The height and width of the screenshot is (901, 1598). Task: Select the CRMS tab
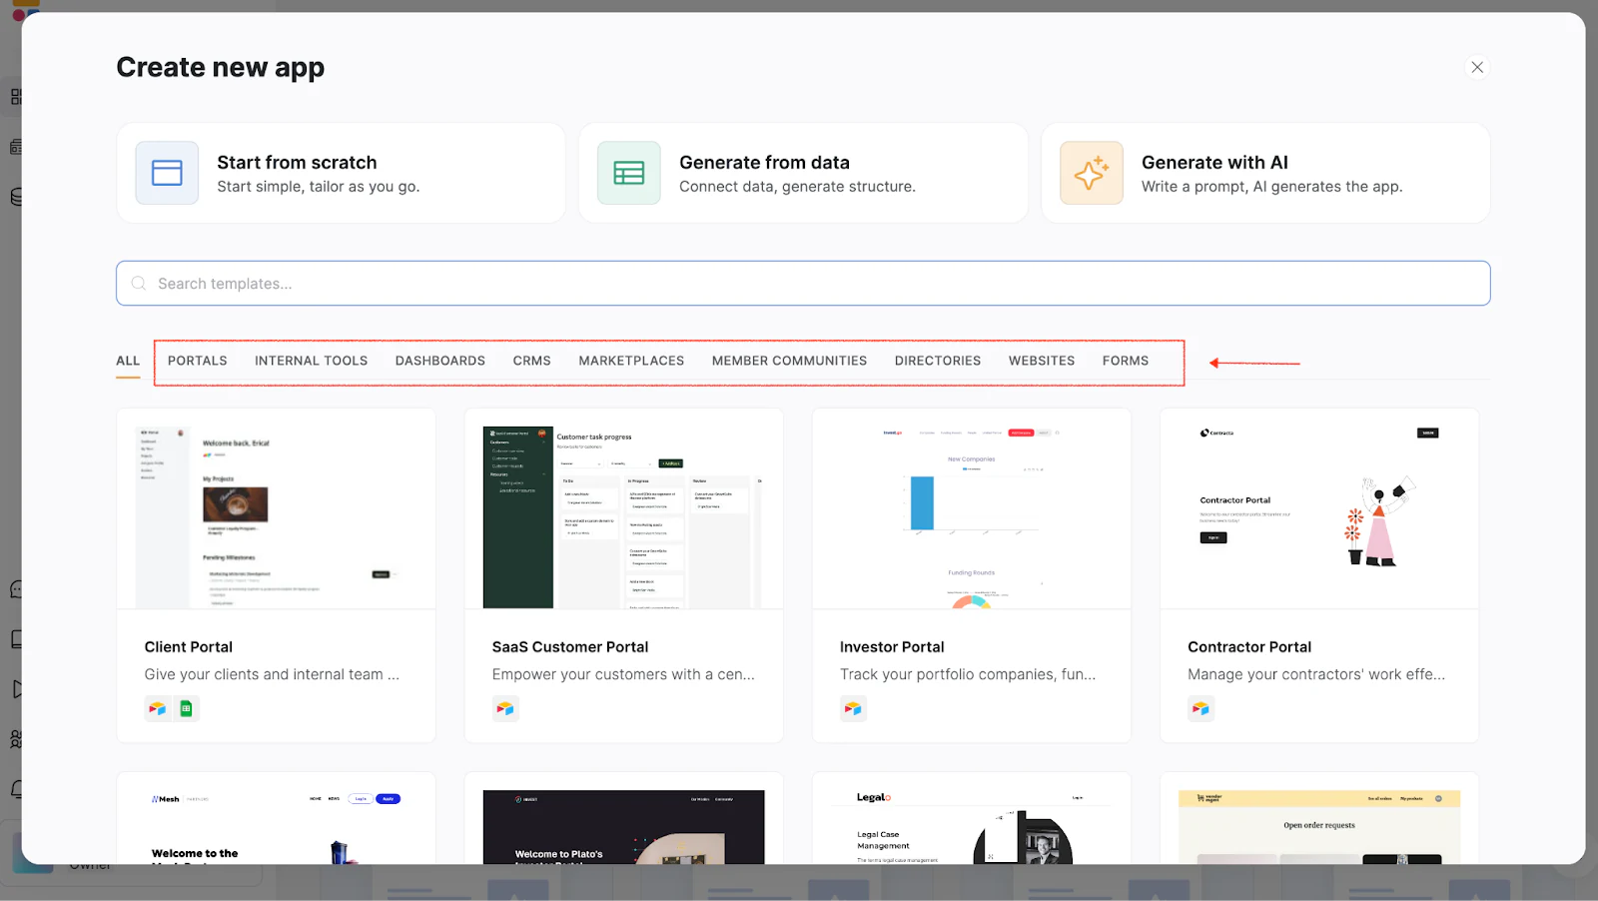[x=532, y=361]
